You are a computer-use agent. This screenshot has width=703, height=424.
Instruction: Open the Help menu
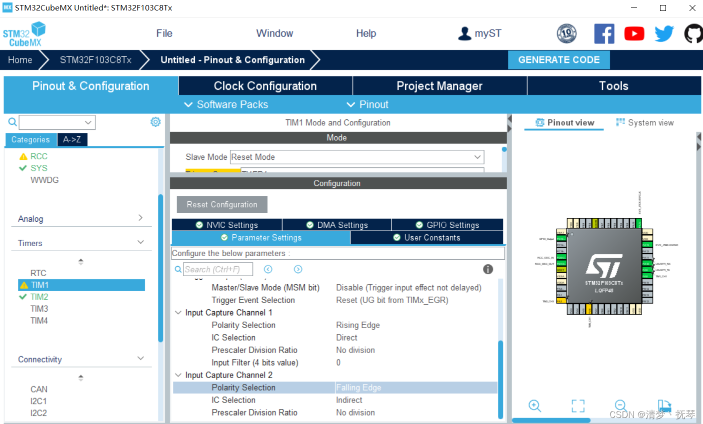coord(366,33)
